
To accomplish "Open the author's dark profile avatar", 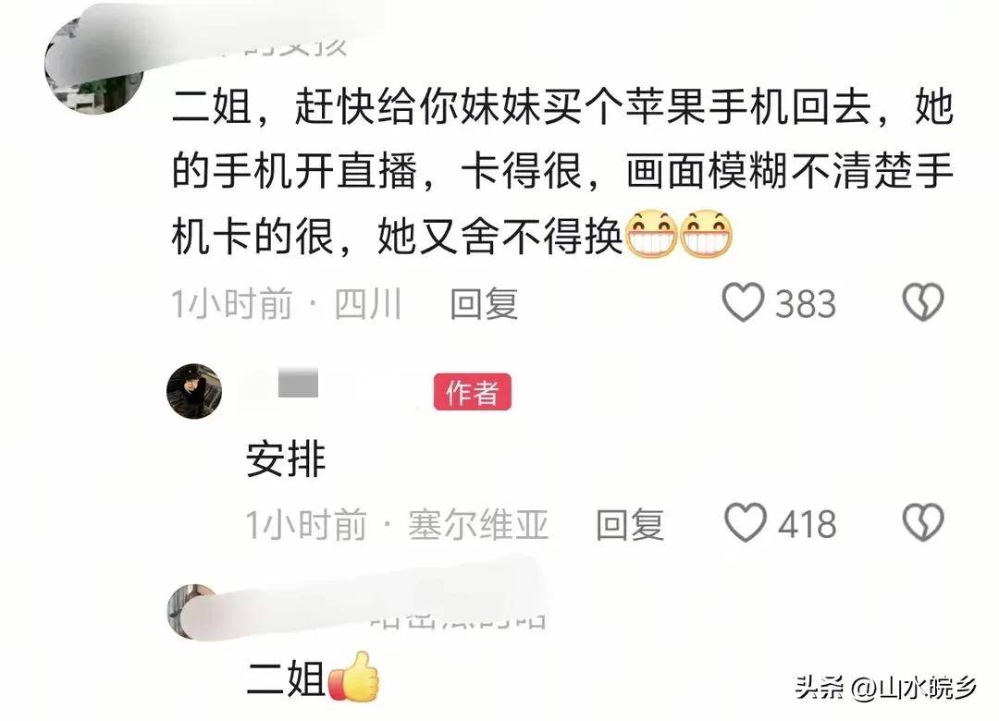I will [x=194, y=391].
